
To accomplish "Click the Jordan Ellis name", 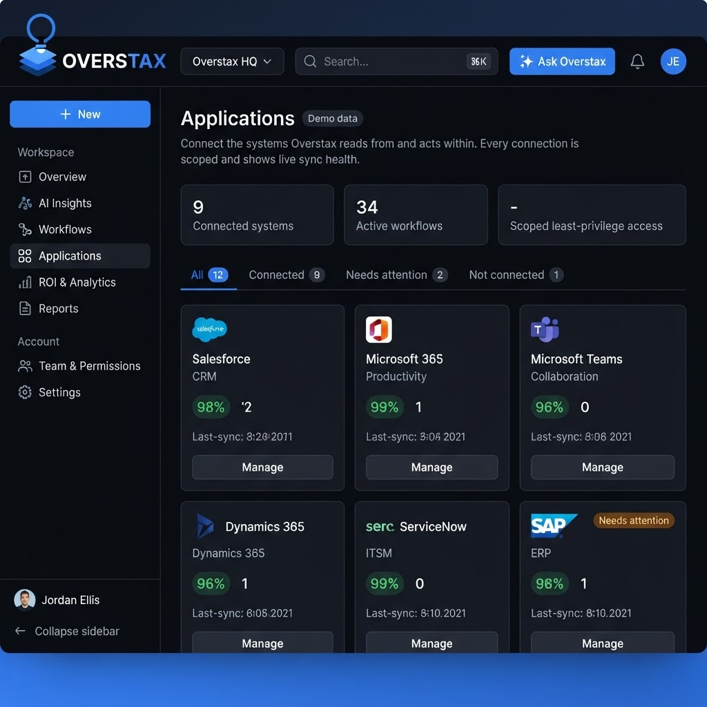I will point(71,600).
